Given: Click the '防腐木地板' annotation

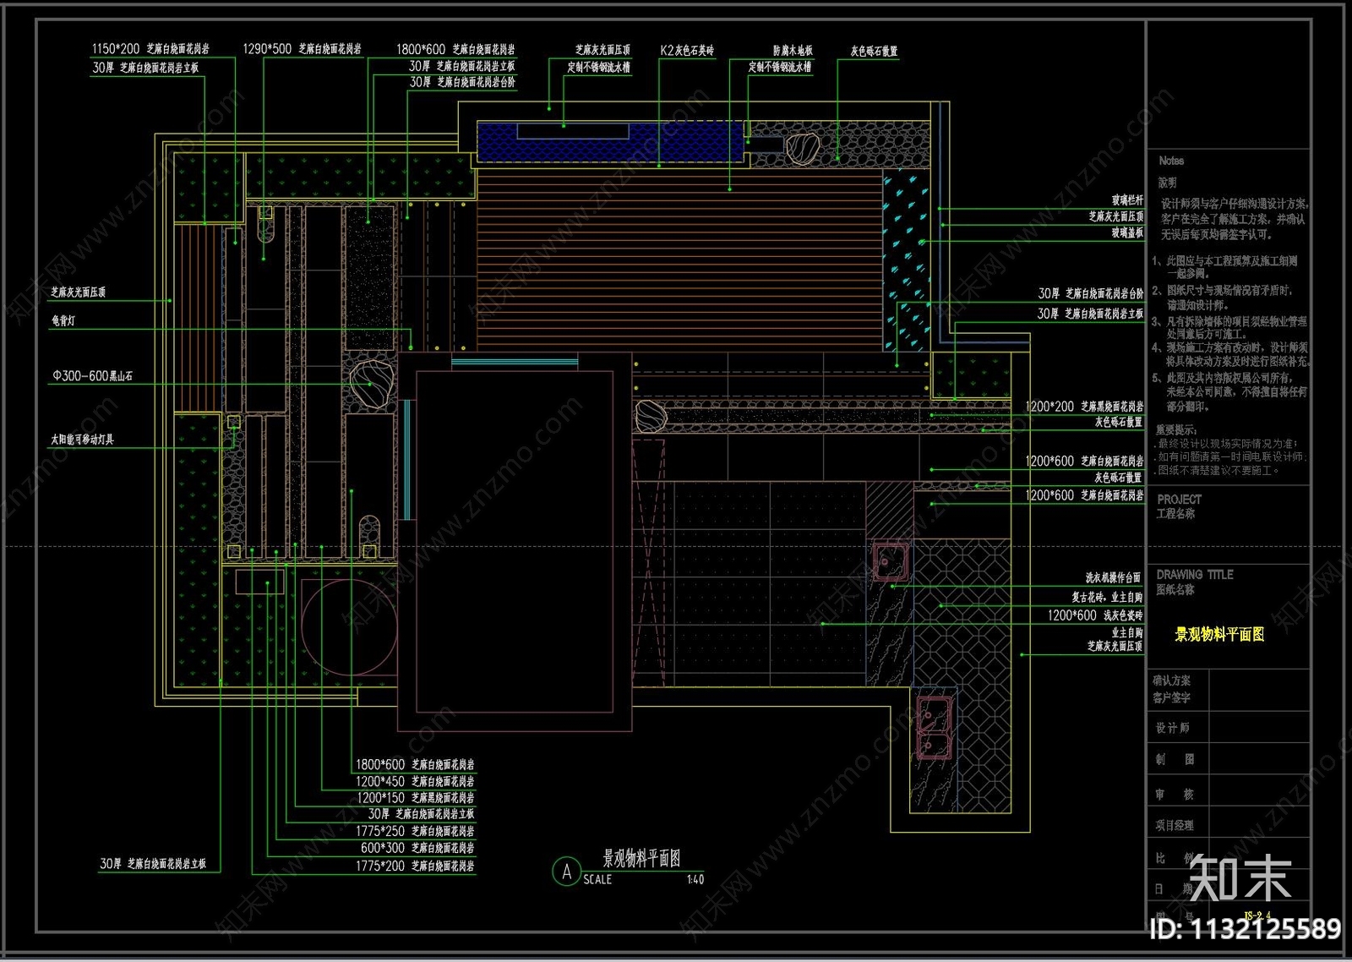Looking at the screenshot, I should [x=793, y=51].
